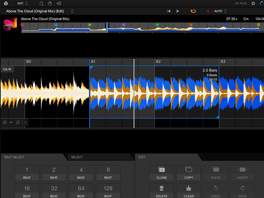This screenshot has height=198, width=264.
Task: Toggle the orange loop playback button
Action: coord(193,11)
